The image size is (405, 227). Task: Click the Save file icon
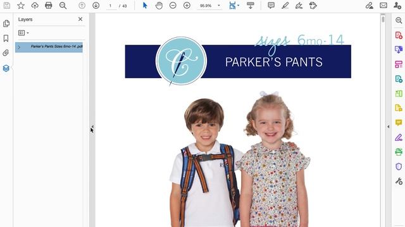pyautogui.click(x=7, y=6)
